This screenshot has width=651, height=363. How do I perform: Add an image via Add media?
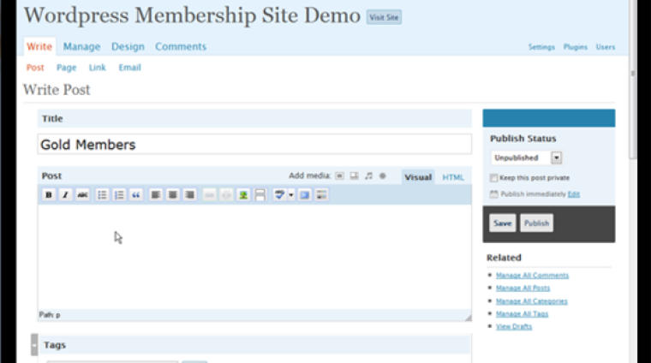point(339,176)
